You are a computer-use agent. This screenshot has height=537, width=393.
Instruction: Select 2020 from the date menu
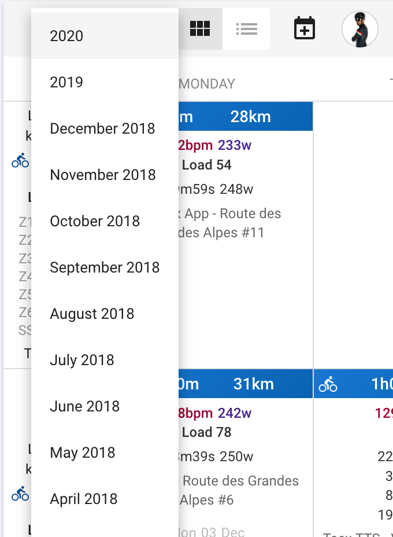tap(105, 36)
